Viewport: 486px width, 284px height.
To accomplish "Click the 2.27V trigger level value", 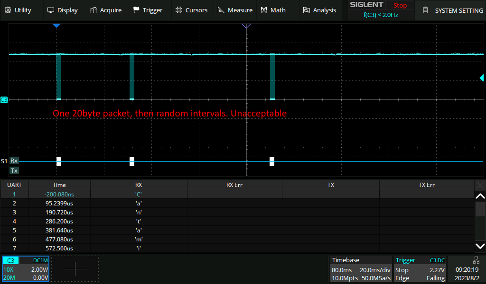I will click(437, 270).
